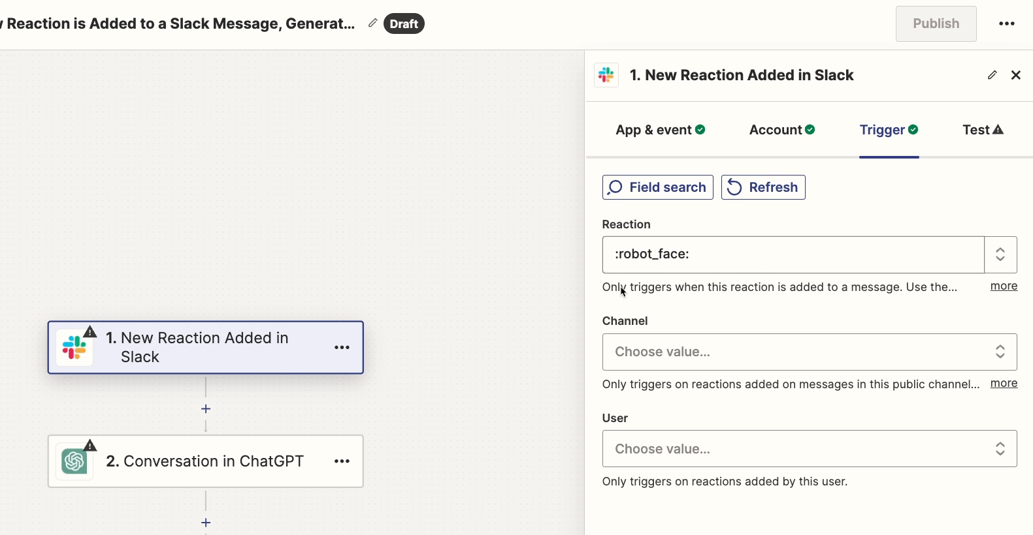The height and width of the screenshot is (535, 1033).
Task: Open the Channel dropdown
Action: (x=810, y=352)
